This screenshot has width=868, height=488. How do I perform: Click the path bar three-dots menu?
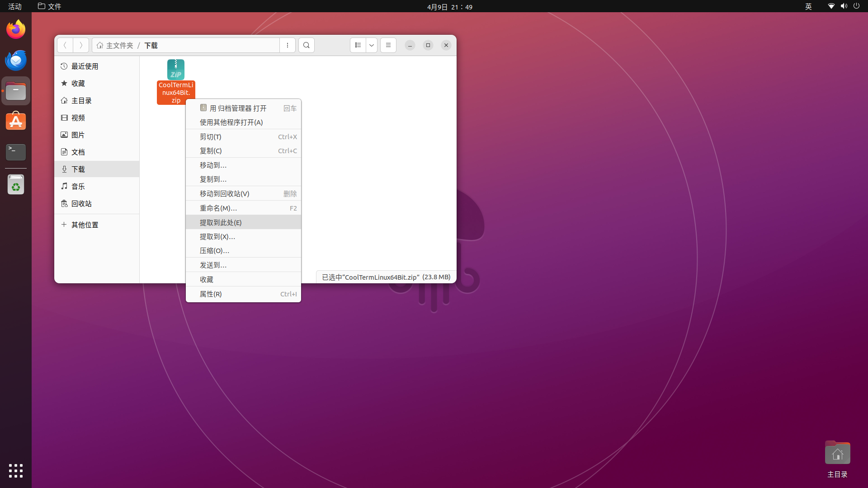[287, 45]
